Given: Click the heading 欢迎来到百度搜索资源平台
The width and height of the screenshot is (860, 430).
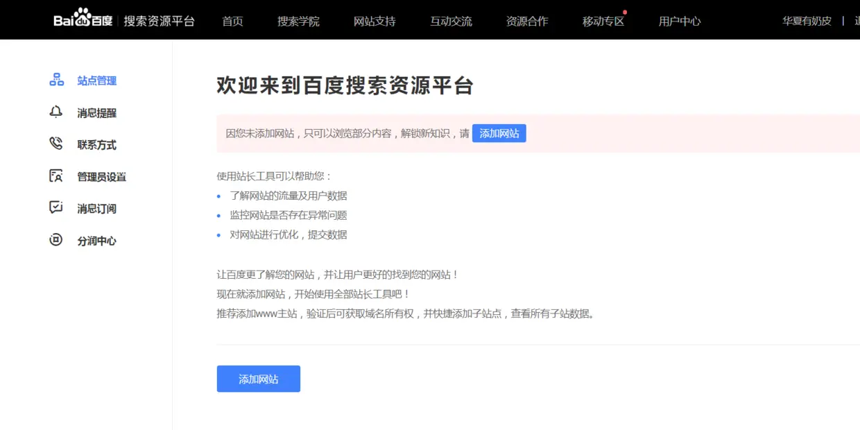Looking at the screenshot, I should tap(345, 85).
